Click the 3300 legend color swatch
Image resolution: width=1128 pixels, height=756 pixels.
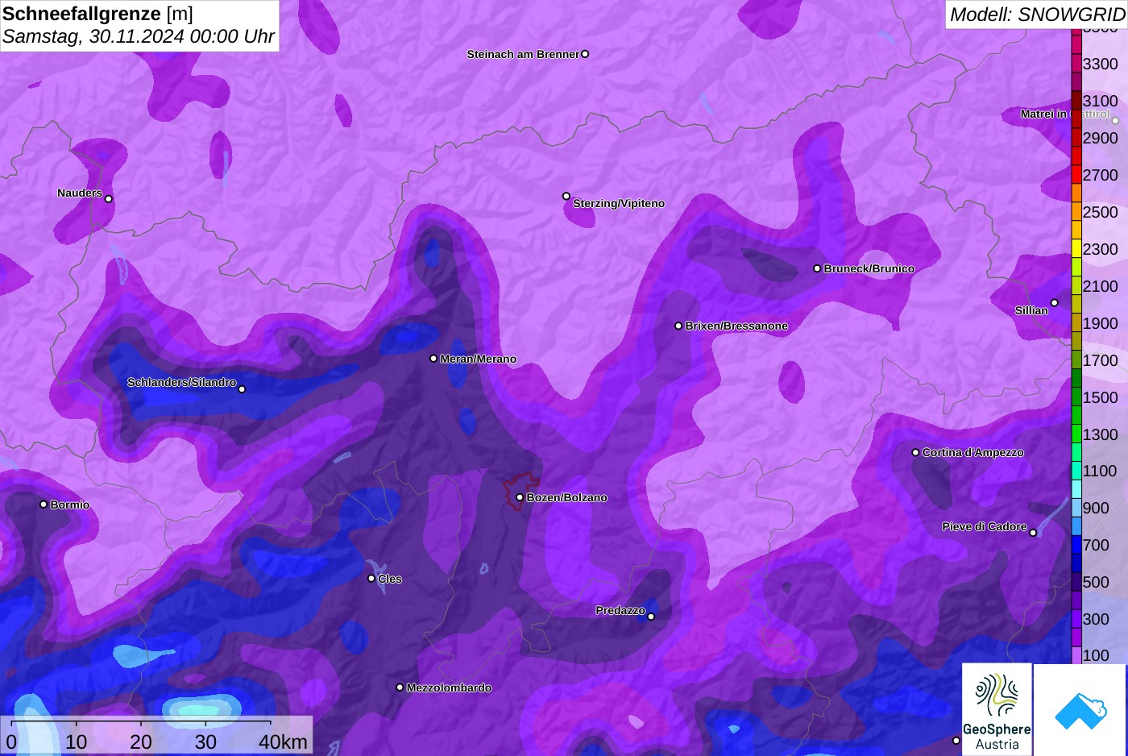pos(1076,64)
